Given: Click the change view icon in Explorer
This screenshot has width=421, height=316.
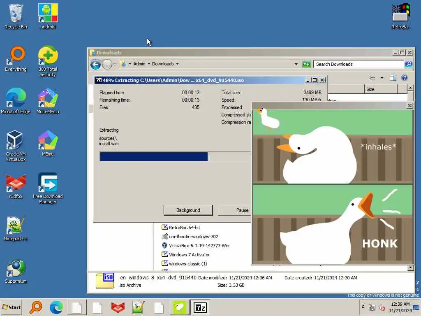Looking at the screenshot, I should [x=372, y=78].
